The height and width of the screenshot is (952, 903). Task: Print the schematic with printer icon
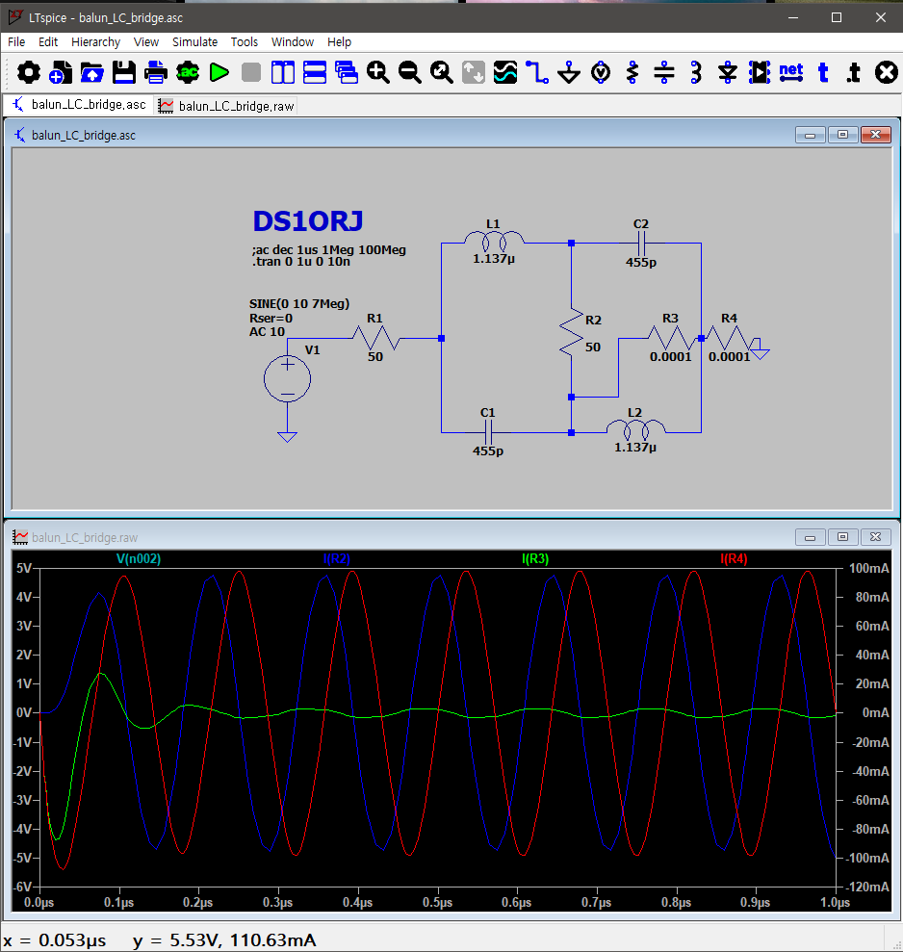(156, 73)
